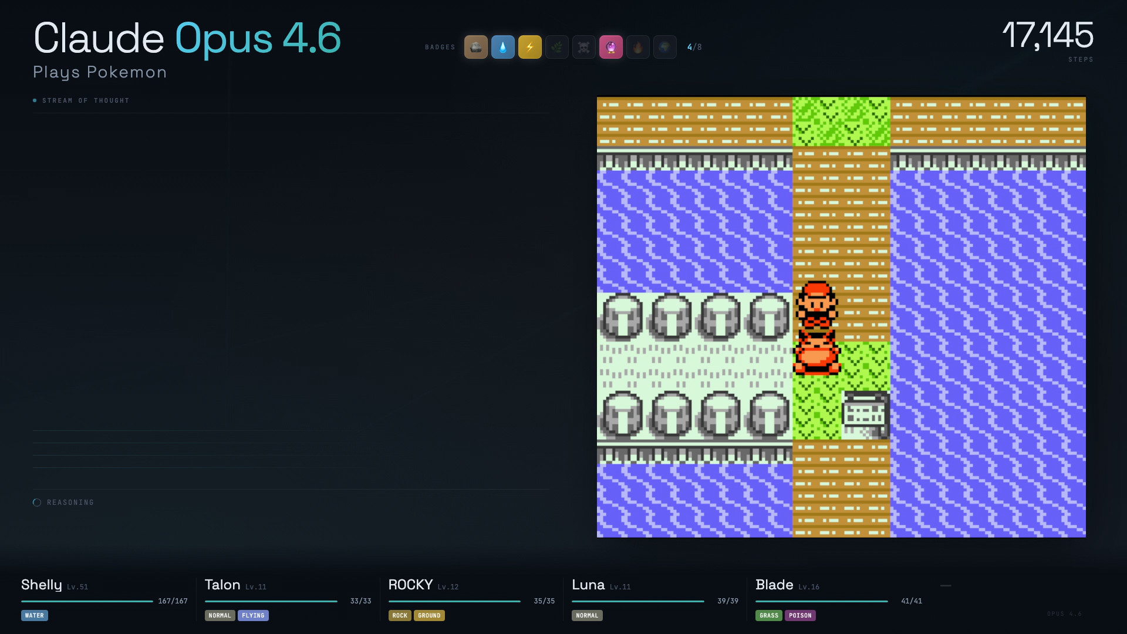
Task: Click the pink crystal ball Marsh badge
Action: coord(610,47)
